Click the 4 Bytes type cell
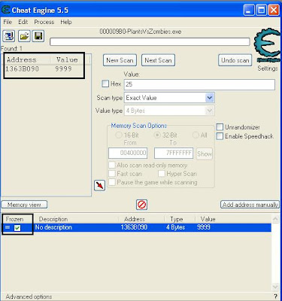Viewport: 282px width, 301px height. click(x=175, y=227)
